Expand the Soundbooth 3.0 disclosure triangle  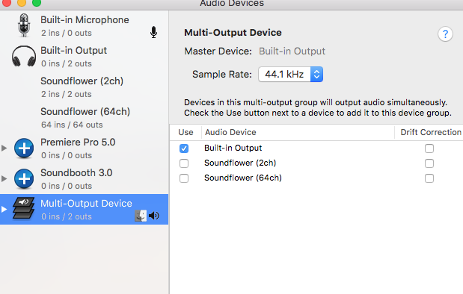(x=4, y=179)
